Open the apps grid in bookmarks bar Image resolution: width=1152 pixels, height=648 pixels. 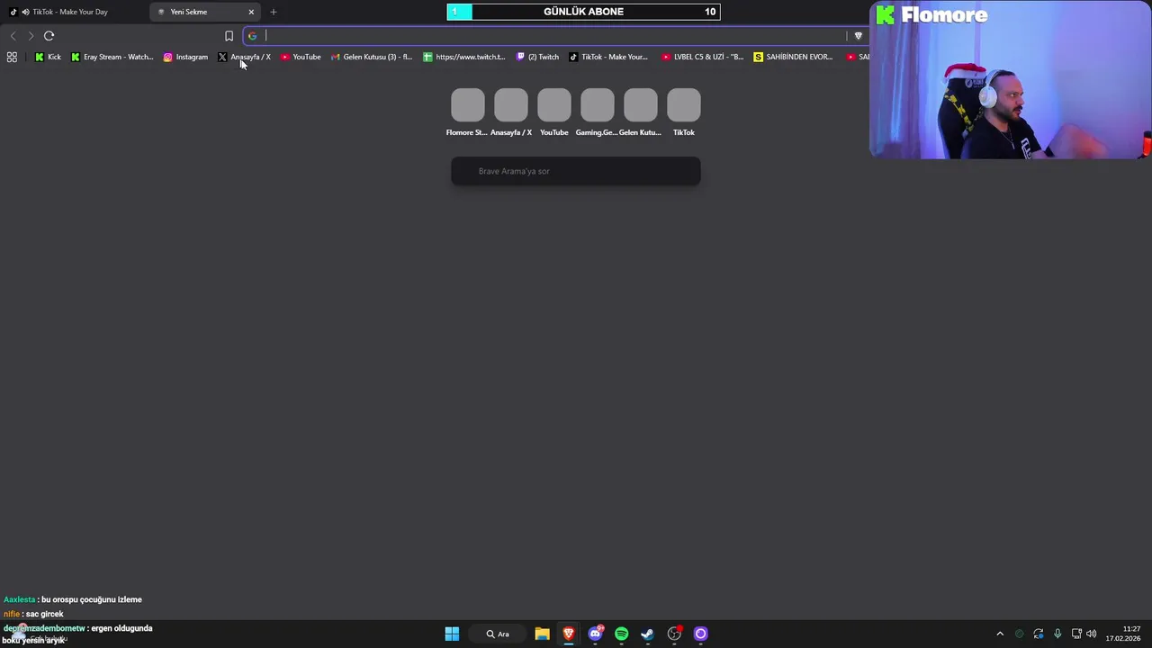click(12, 57)
